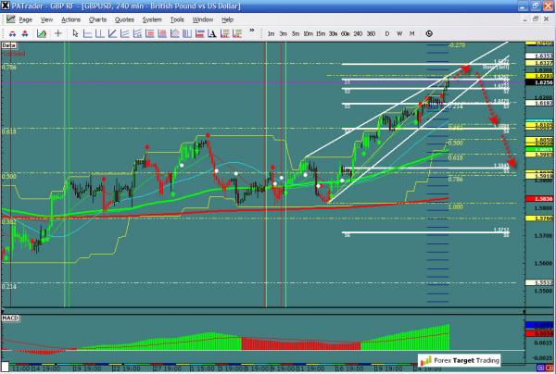Screen dimensions: 556x374
Task: Open the Page menu
Action: coord(26,19)
